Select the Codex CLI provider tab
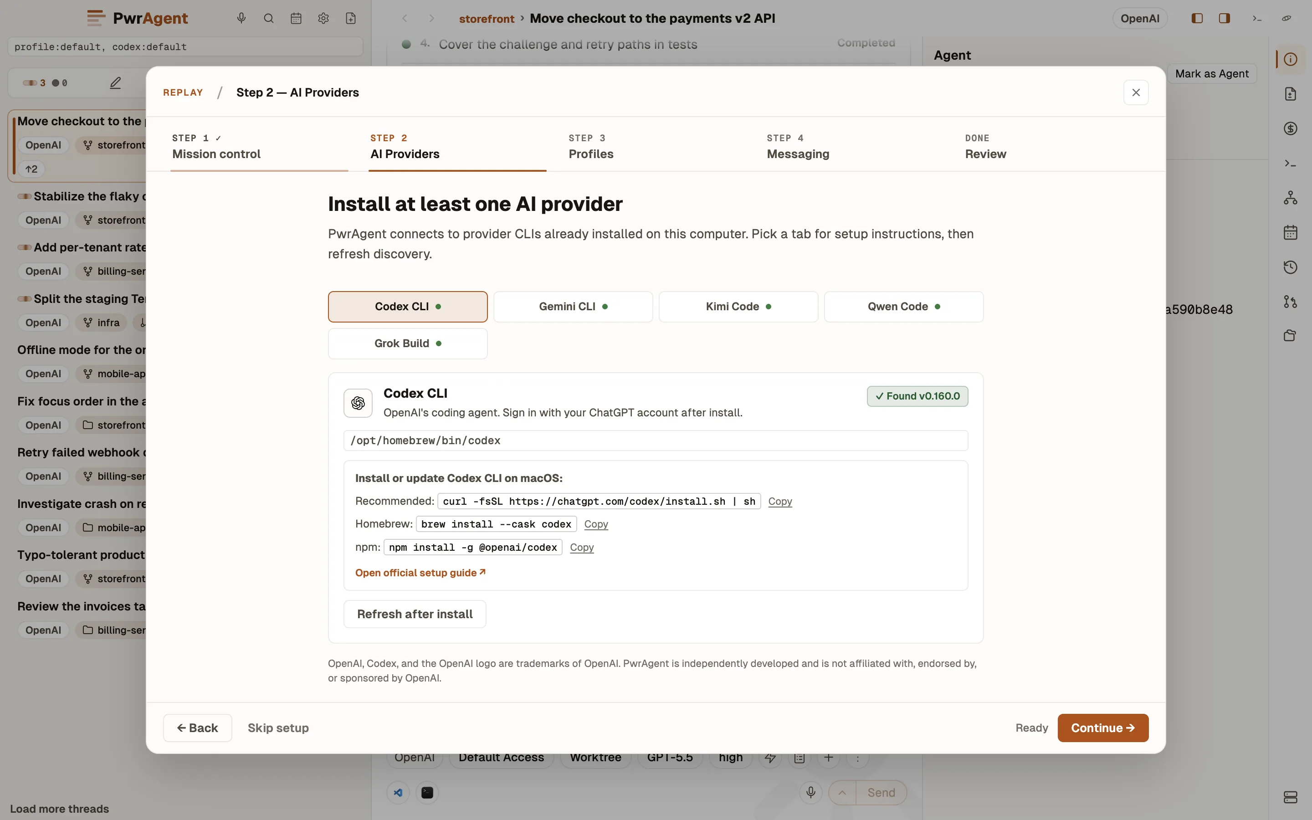 (x=408, y=307)
